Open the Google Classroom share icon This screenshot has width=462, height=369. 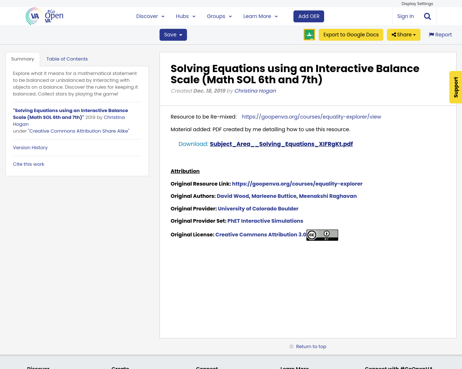[x=309, y=34]
